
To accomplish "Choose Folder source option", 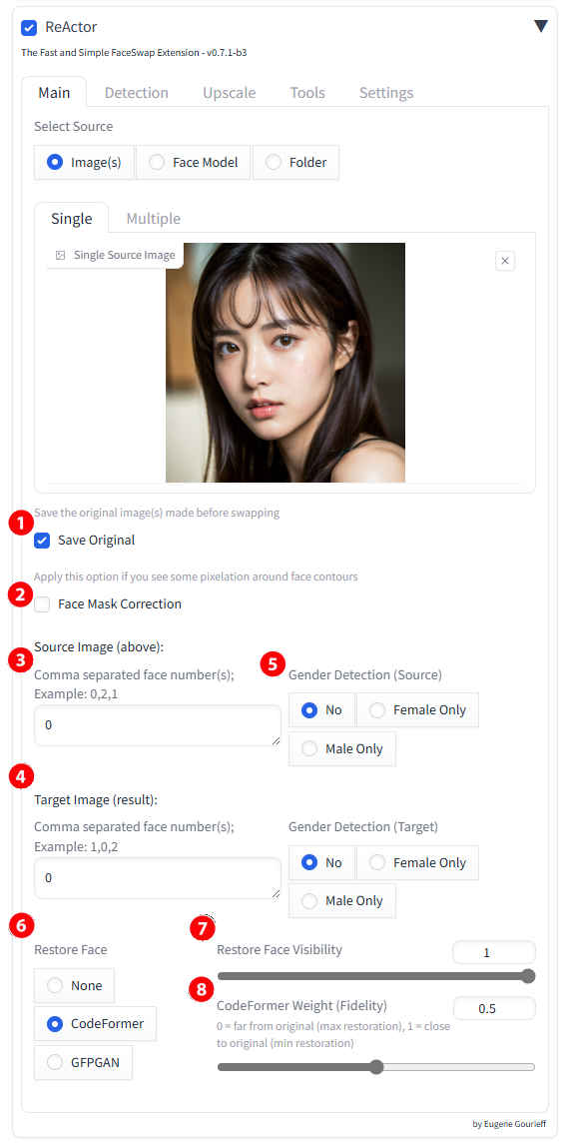I will point(295,162).
